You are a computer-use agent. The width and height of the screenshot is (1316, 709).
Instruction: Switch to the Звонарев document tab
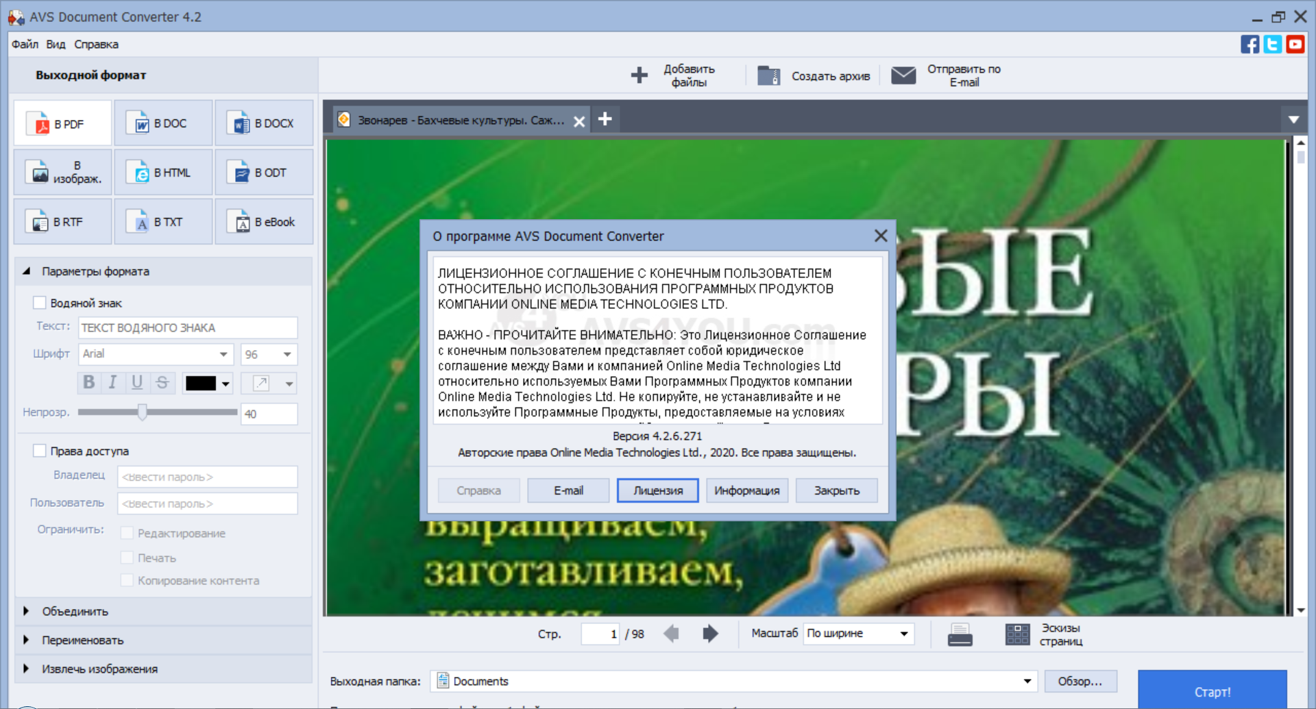[x=461, y=121]
